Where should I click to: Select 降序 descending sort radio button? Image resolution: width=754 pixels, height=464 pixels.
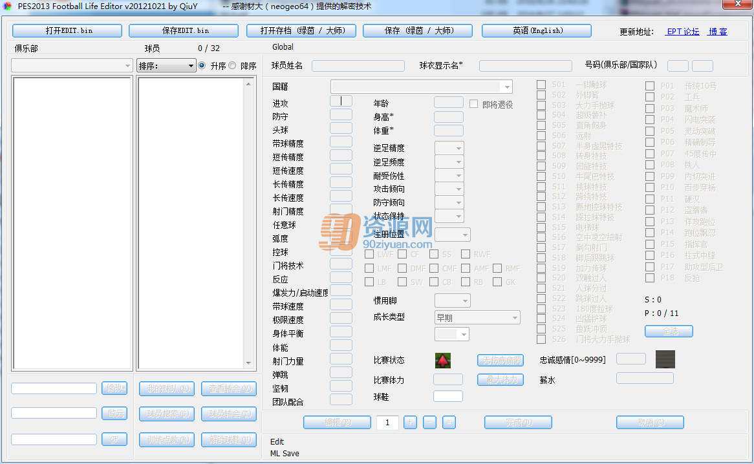tap(232, 65)
